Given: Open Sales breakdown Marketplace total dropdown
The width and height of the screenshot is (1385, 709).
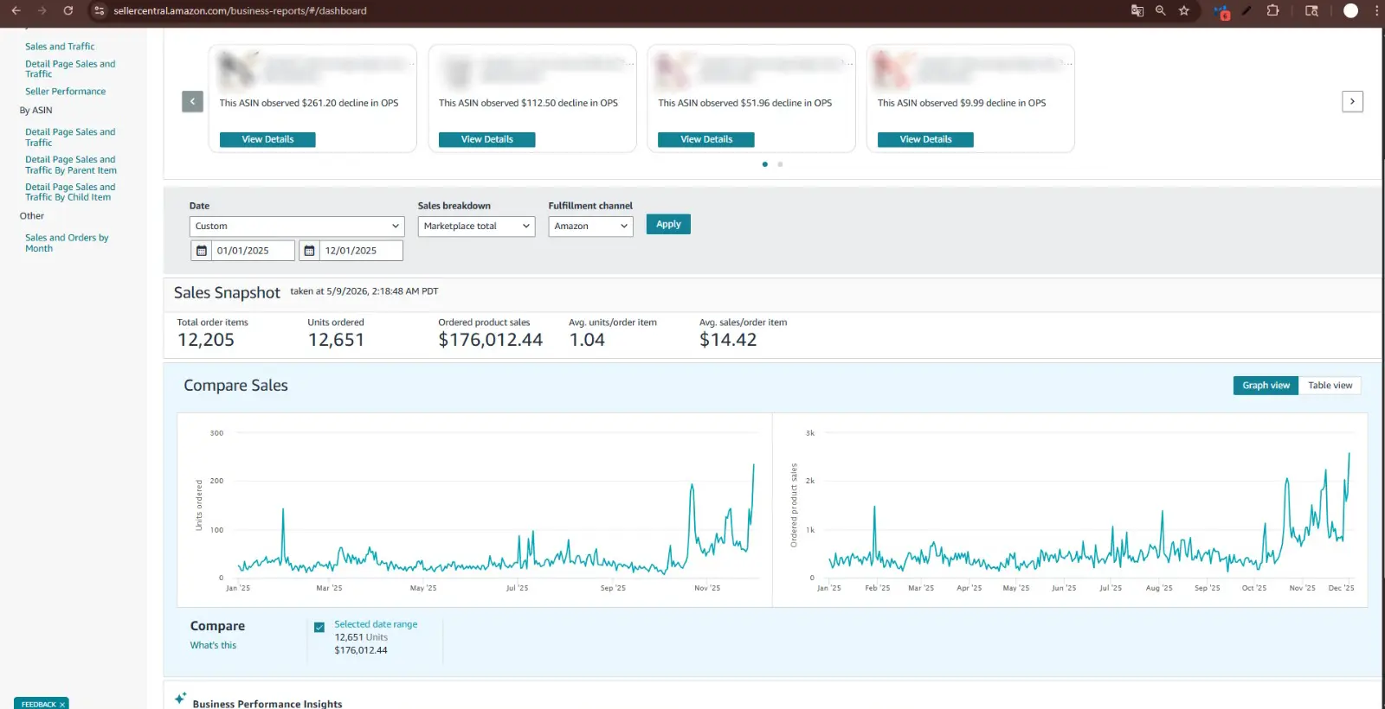Looking at the screenshot, I should 476,226.
